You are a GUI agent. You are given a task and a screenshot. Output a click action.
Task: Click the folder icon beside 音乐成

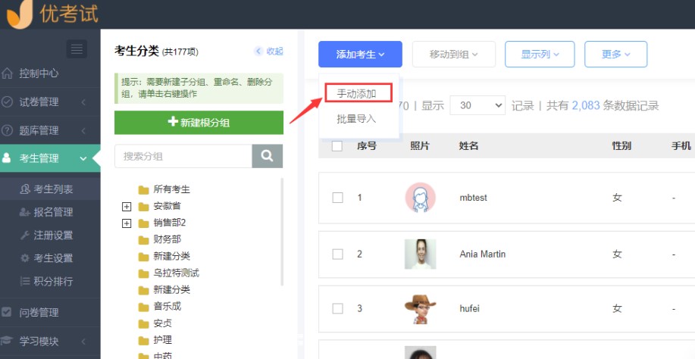coord(143,307)
